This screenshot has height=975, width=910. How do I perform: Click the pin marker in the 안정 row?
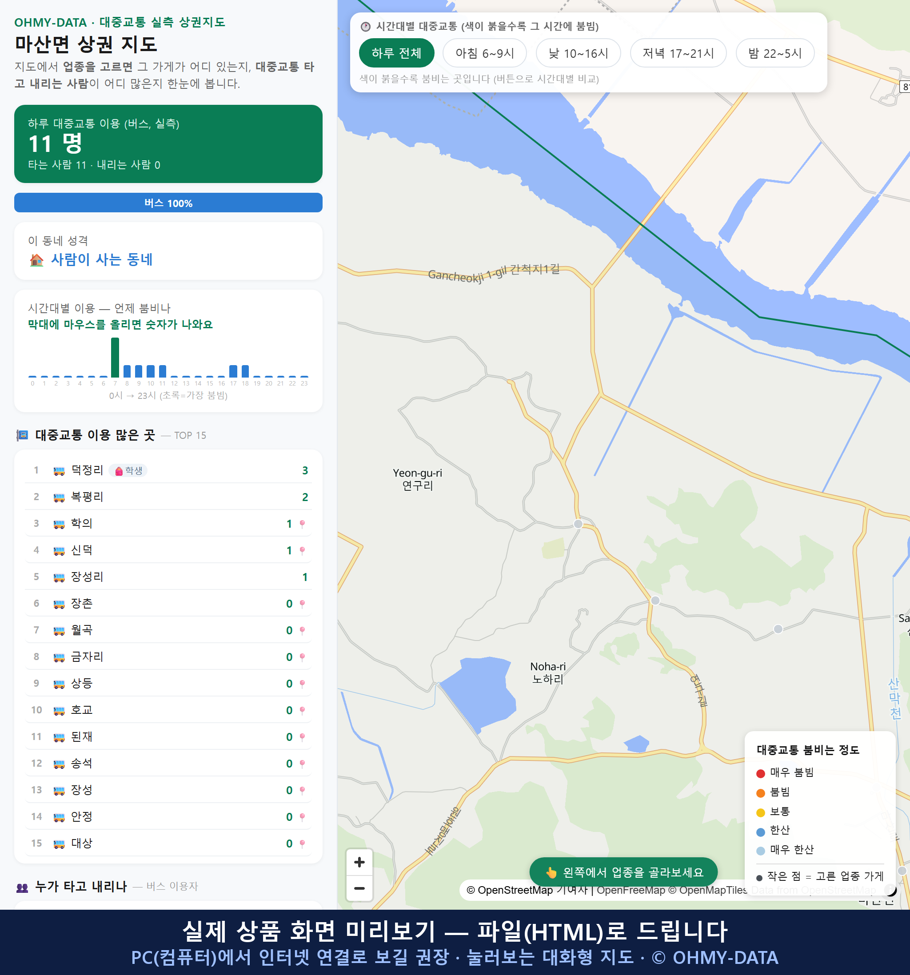(x=302, y=817)
